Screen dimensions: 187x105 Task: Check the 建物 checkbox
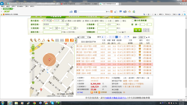point(113,21)
